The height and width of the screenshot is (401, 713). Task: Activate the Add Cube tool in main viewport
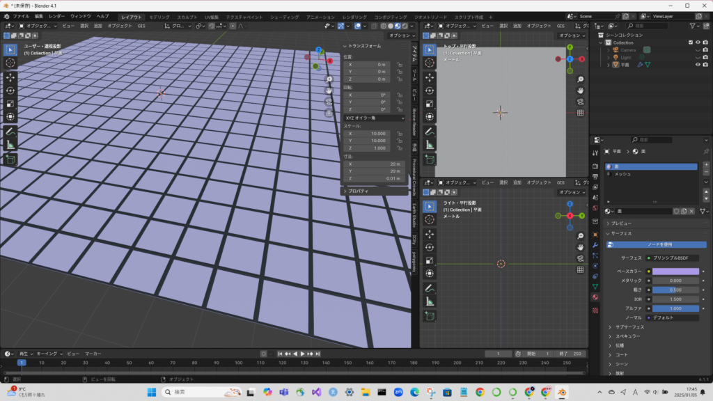pyautogui.click(x=11, y=159)
